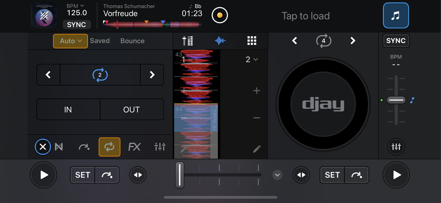Switch to waveform view icon
The width and height of the screenshot is (441, 203).
coord(220,41)
